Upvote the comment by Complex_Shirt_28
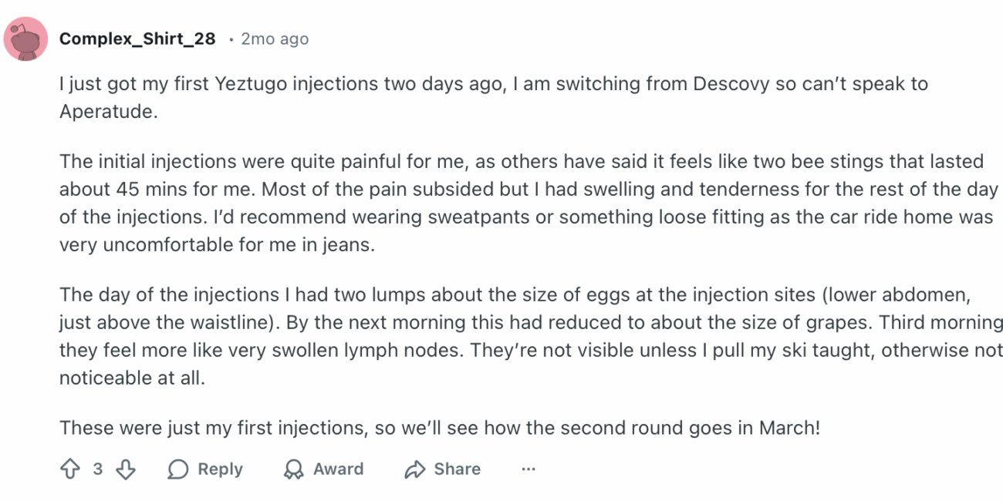The width and height of the screenshot is (1003, 501). pos(69,469)
